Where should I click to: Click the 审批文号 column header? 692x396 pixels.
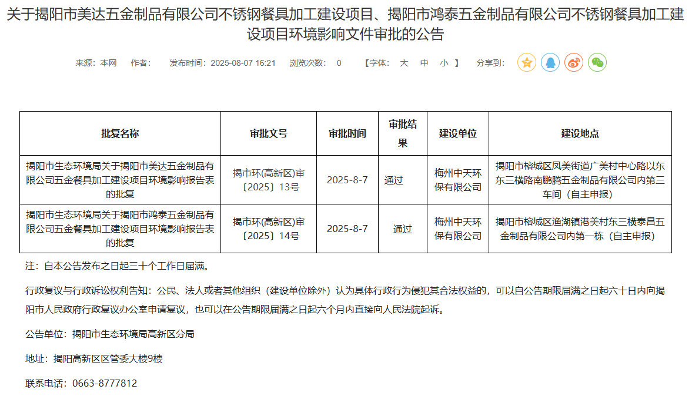coord(269,133)
